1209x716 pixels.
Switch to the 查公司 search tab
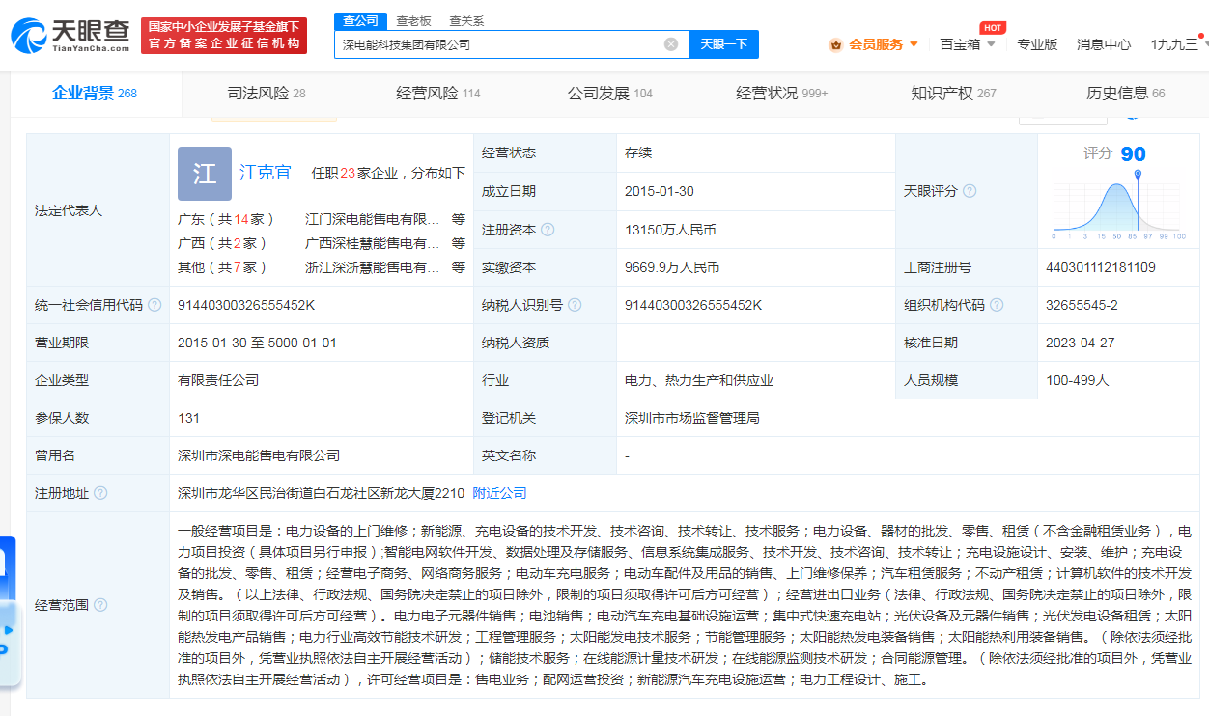click(361, 21)
